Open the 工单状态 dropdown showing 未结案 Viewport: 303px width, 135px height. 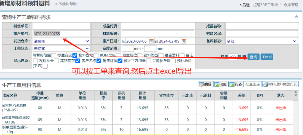(x=62, y=48)
